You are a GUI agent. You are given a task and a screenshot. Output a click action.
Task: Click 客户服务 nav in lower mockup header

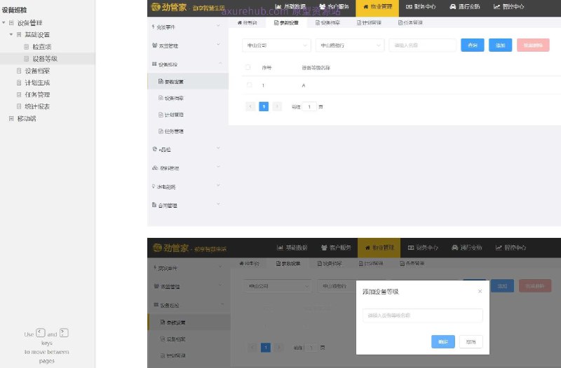click(x=336, y=248)
